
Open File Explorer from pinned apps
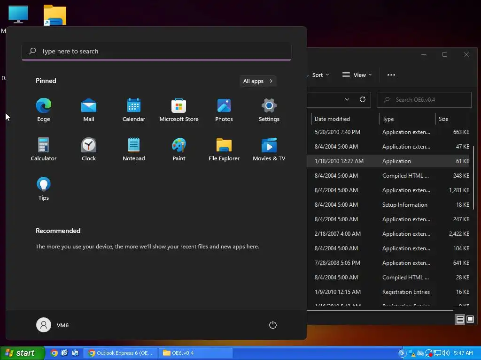pyautogui.click(x=224, y=149)
